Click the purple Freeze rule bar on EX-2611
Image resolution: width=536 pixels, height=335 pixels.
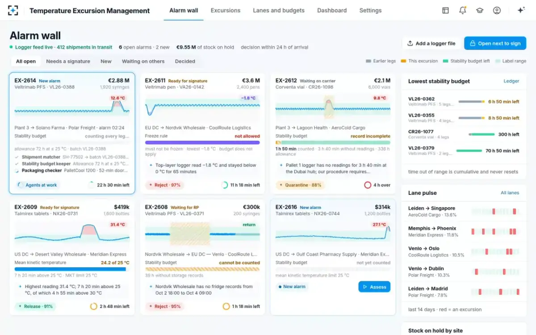pyautogui.click(x=202, y=142)
